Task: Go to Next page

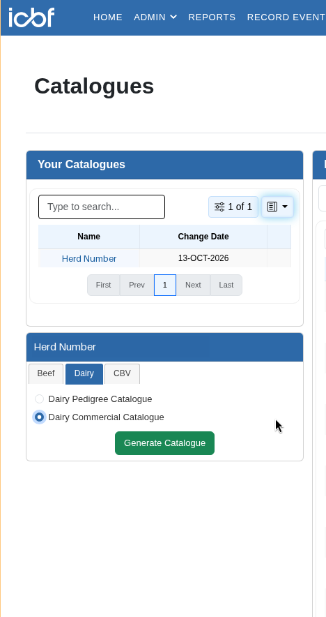Action: pyautogui.click(x=193, y=285)
